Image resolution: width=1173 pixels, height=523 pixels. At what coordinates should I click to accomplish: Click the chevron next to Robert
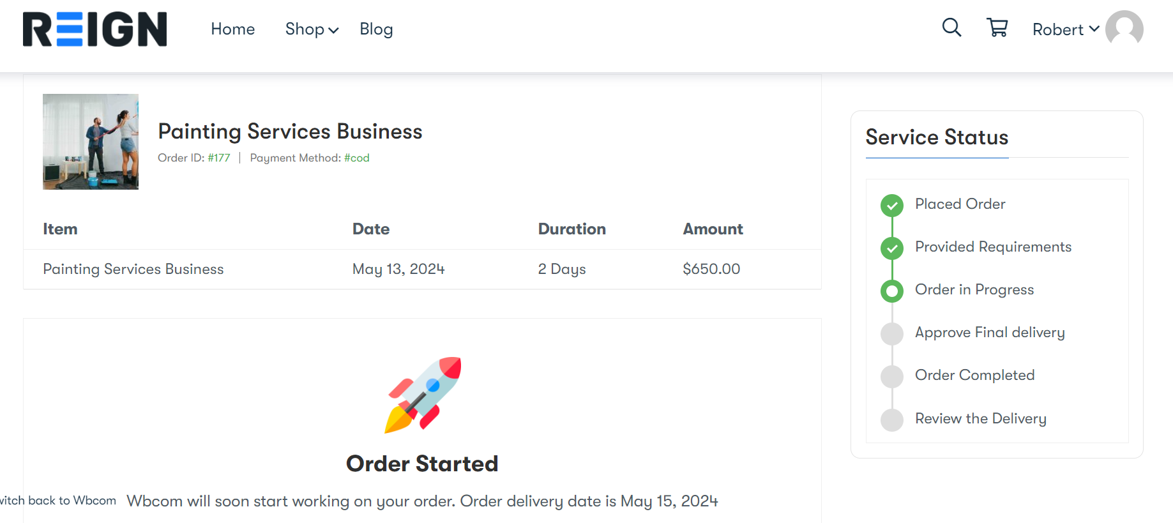pos(1094,29)
